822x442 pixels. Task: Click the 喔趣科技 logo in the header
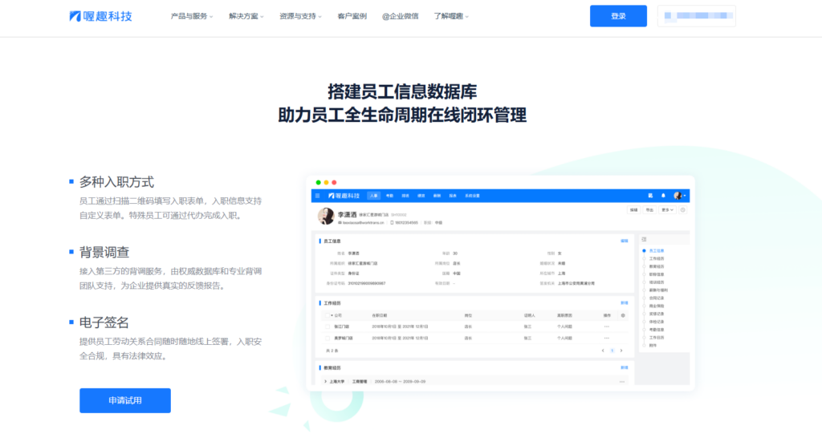pos(100,16)
